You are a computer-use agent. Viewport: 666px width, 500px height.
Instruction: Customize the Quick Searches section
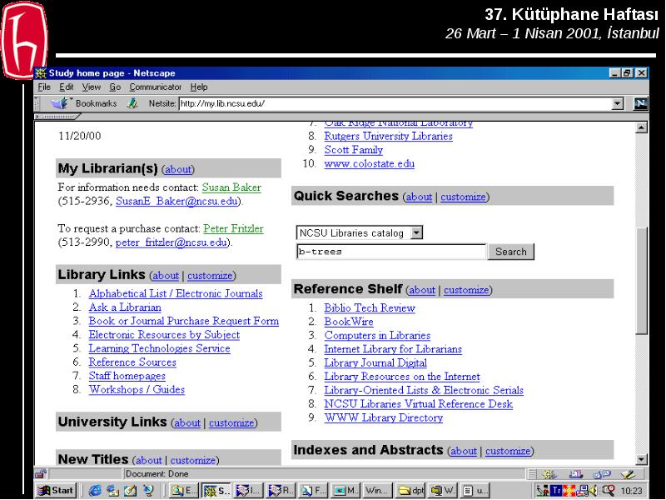(x=463, y=197)
